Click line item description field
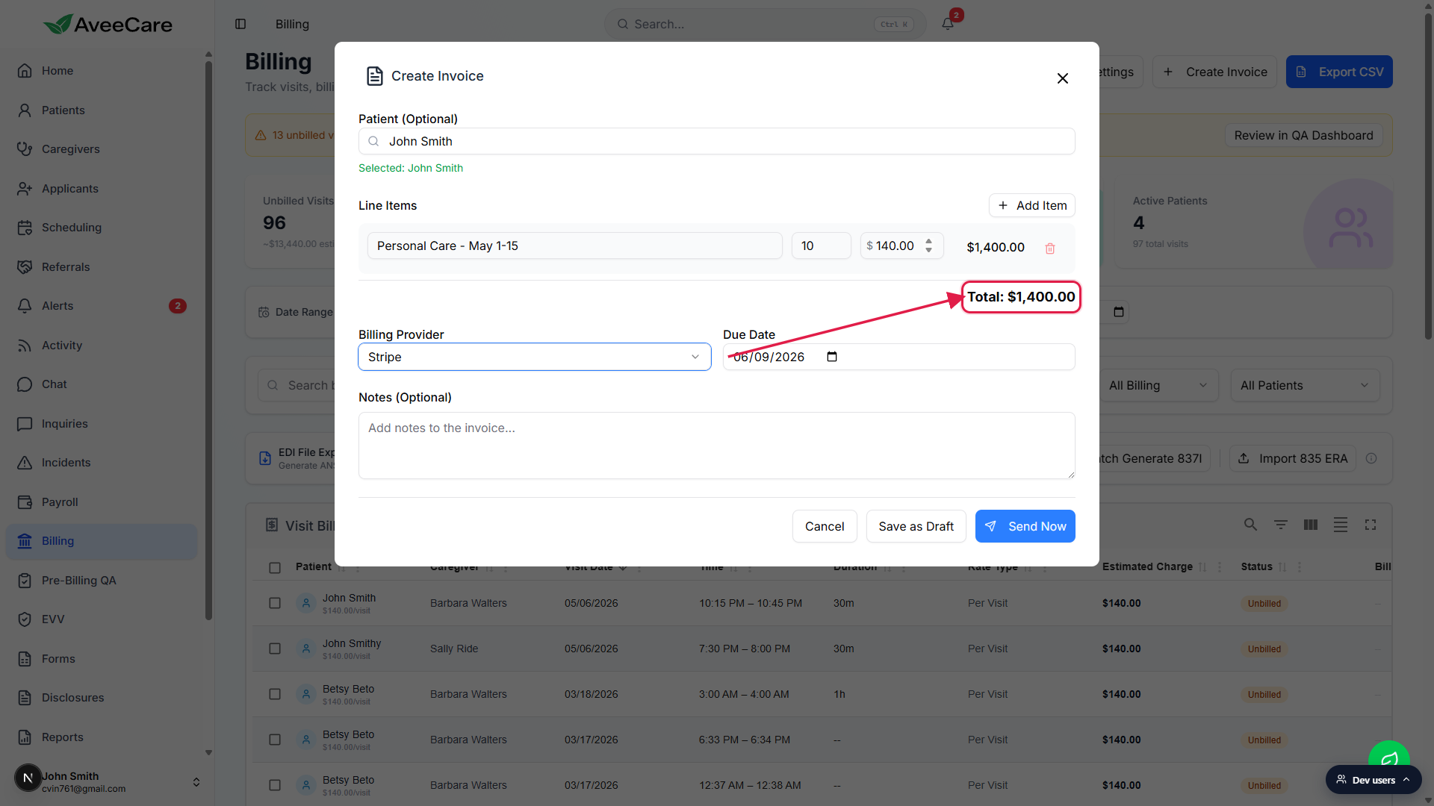Viewport: 1434px width, 806px height. coord(574,246)
